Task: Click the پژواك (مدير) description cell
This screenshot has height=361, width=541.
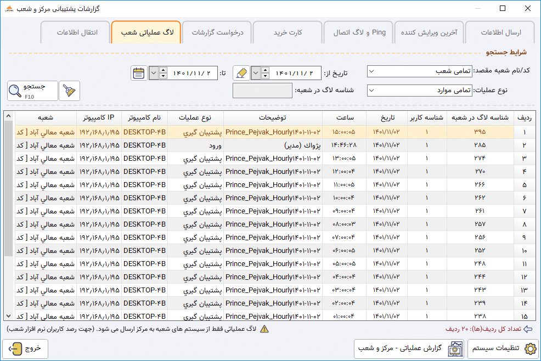Action: coord(273,145)
